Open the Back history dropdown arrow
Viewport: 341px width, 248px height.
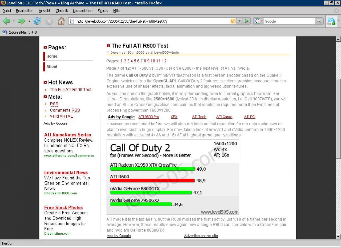[14, 21]
